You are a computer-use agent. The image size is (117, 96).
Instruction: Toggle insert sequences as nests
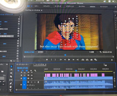pos(18,70)
